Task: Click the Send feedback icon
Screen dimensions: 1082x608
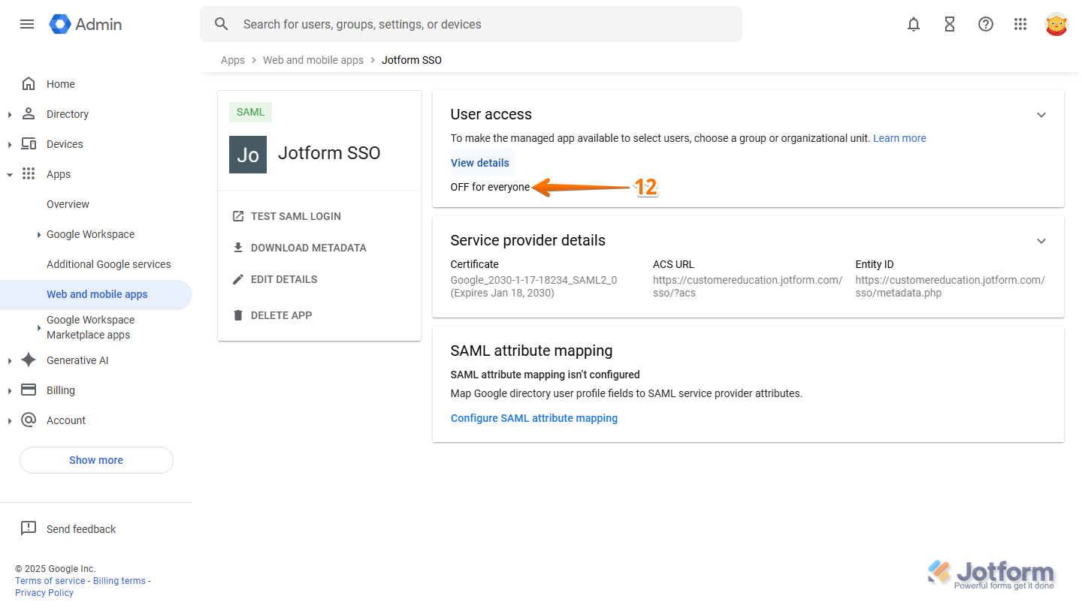Action: tap(29, 528)
